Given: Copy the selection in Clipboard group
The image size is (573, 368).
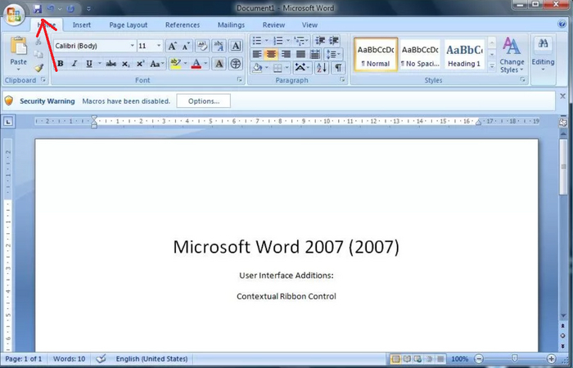Looking at the screenshot, I should tap(38, 55).
